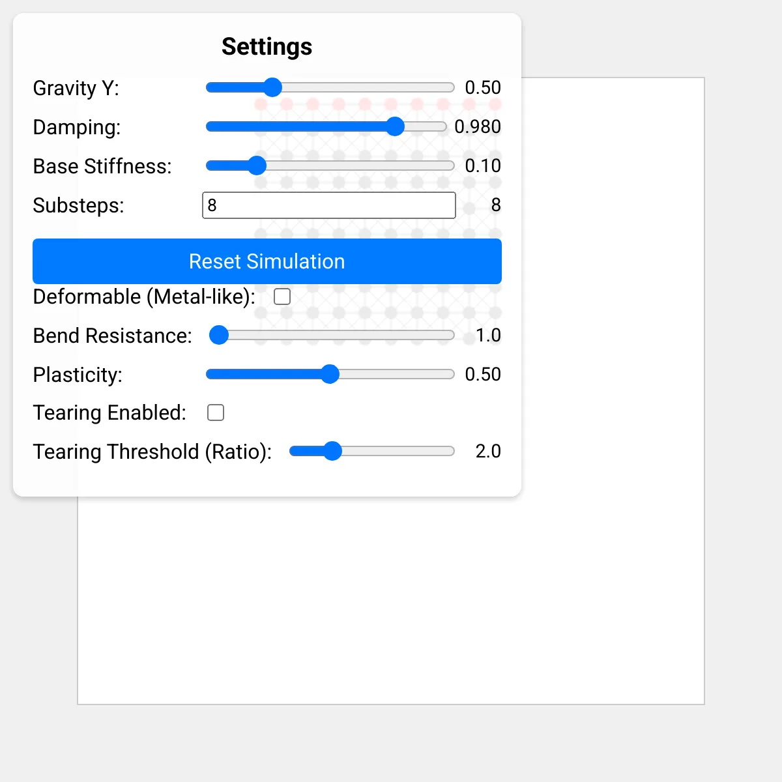The width and height of the screenshot is (782, 782).
Task: Click the Tearing Enabled label text
Action: click(109, 413)
